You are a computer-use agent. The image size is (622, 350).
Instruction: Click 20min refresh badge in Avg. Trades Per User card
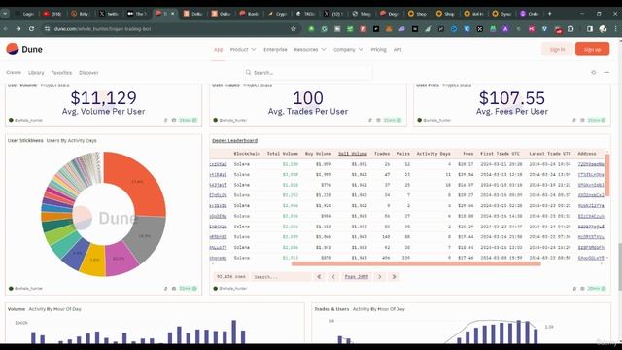(393, 120)
